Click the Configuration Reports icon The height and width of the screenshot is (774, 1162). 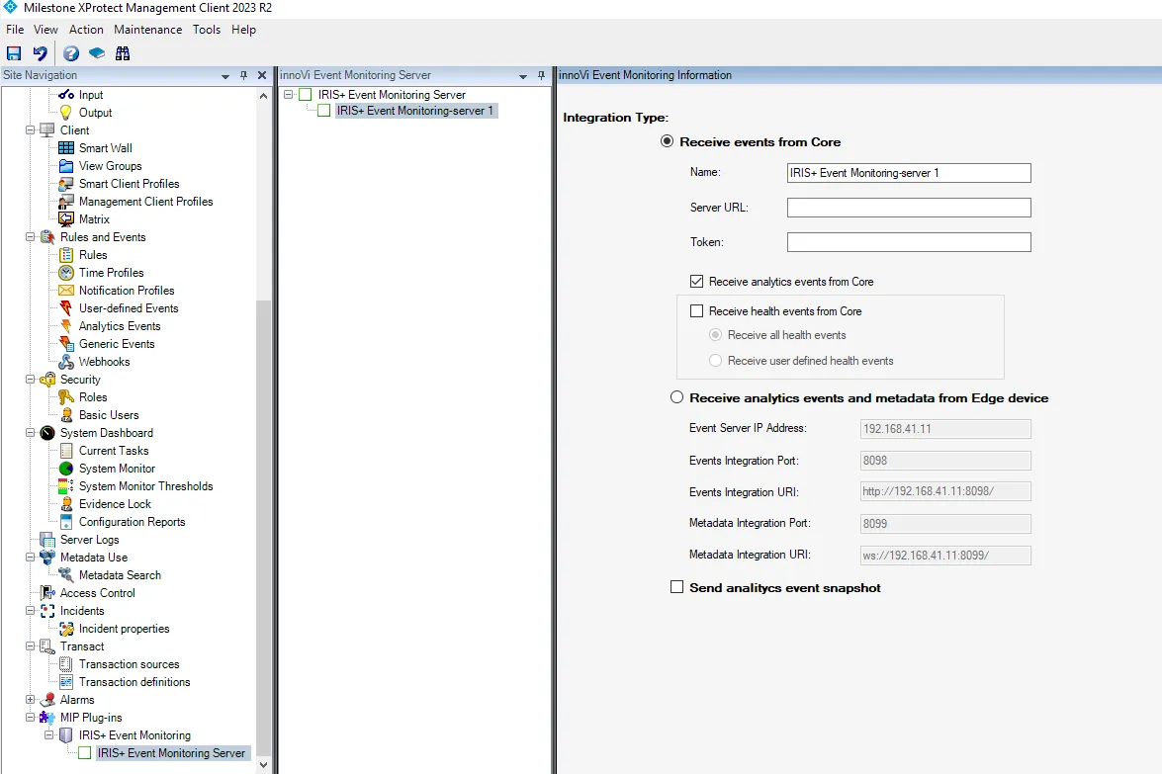(66, 521)
